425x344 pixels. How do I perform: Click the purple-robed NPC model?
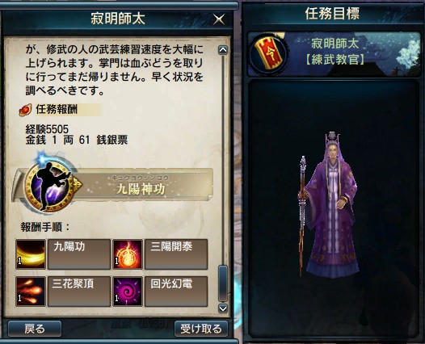tap(329, 205)
